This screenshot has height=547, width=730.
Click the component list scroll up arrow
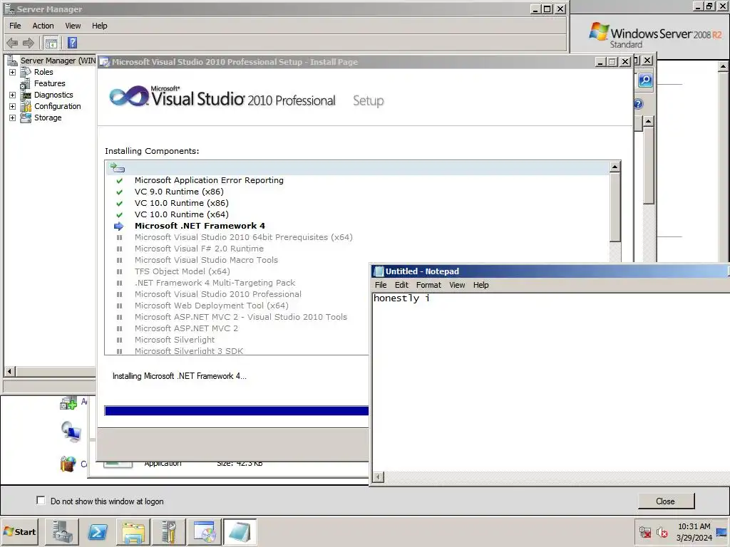coord(615,167)
